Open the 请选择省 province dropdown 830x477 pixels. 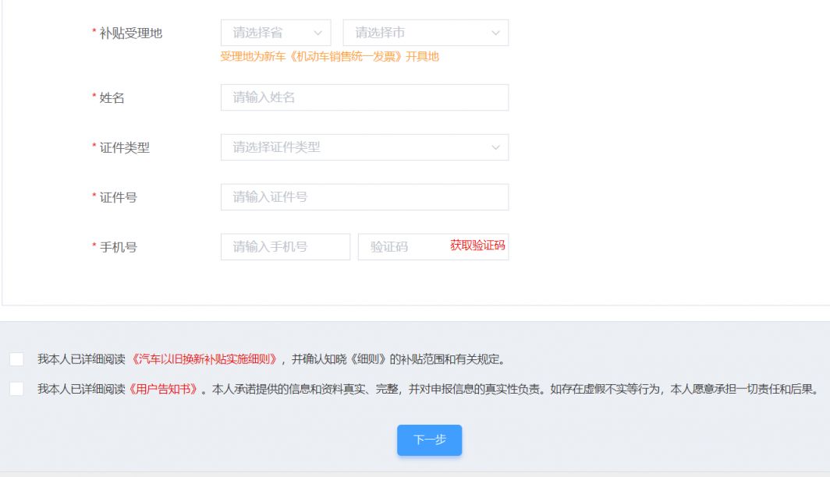click(x=275, y=33)
